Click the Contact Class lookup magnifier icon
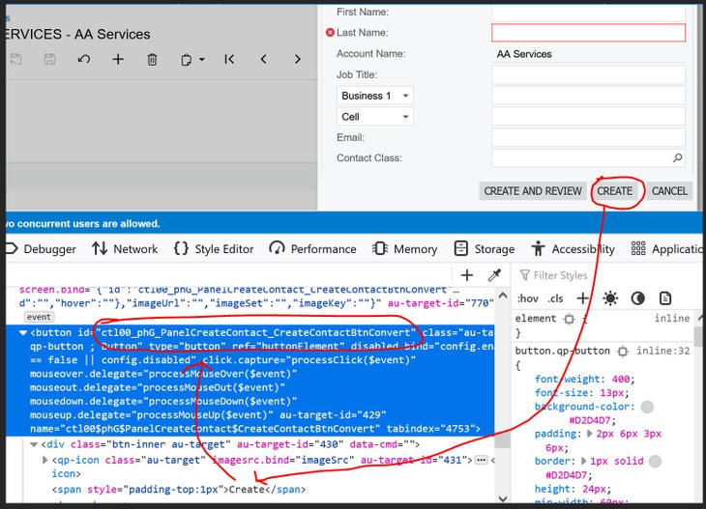Image resolution: width=706 pixels, height=509 pixels. pyautogui.click(x=677, y=157)
